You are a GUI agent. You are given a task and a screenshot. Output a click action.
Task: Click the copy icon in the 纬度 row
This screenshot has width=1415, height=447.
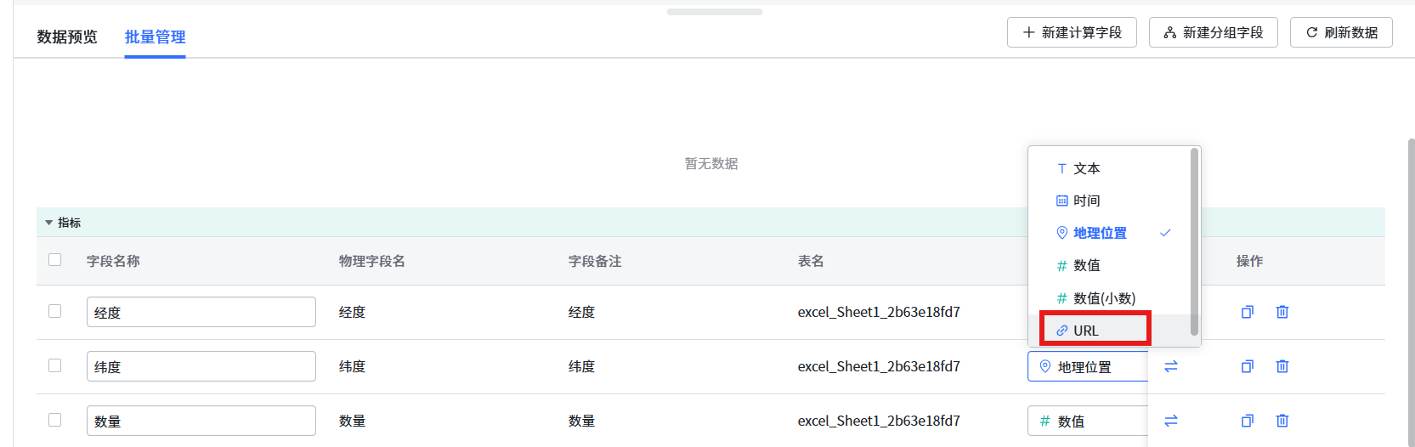(1247, 366)
